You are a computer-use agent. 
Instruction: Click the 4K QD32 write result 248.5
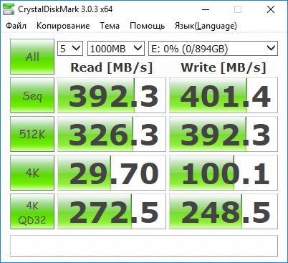coord(224,211)
